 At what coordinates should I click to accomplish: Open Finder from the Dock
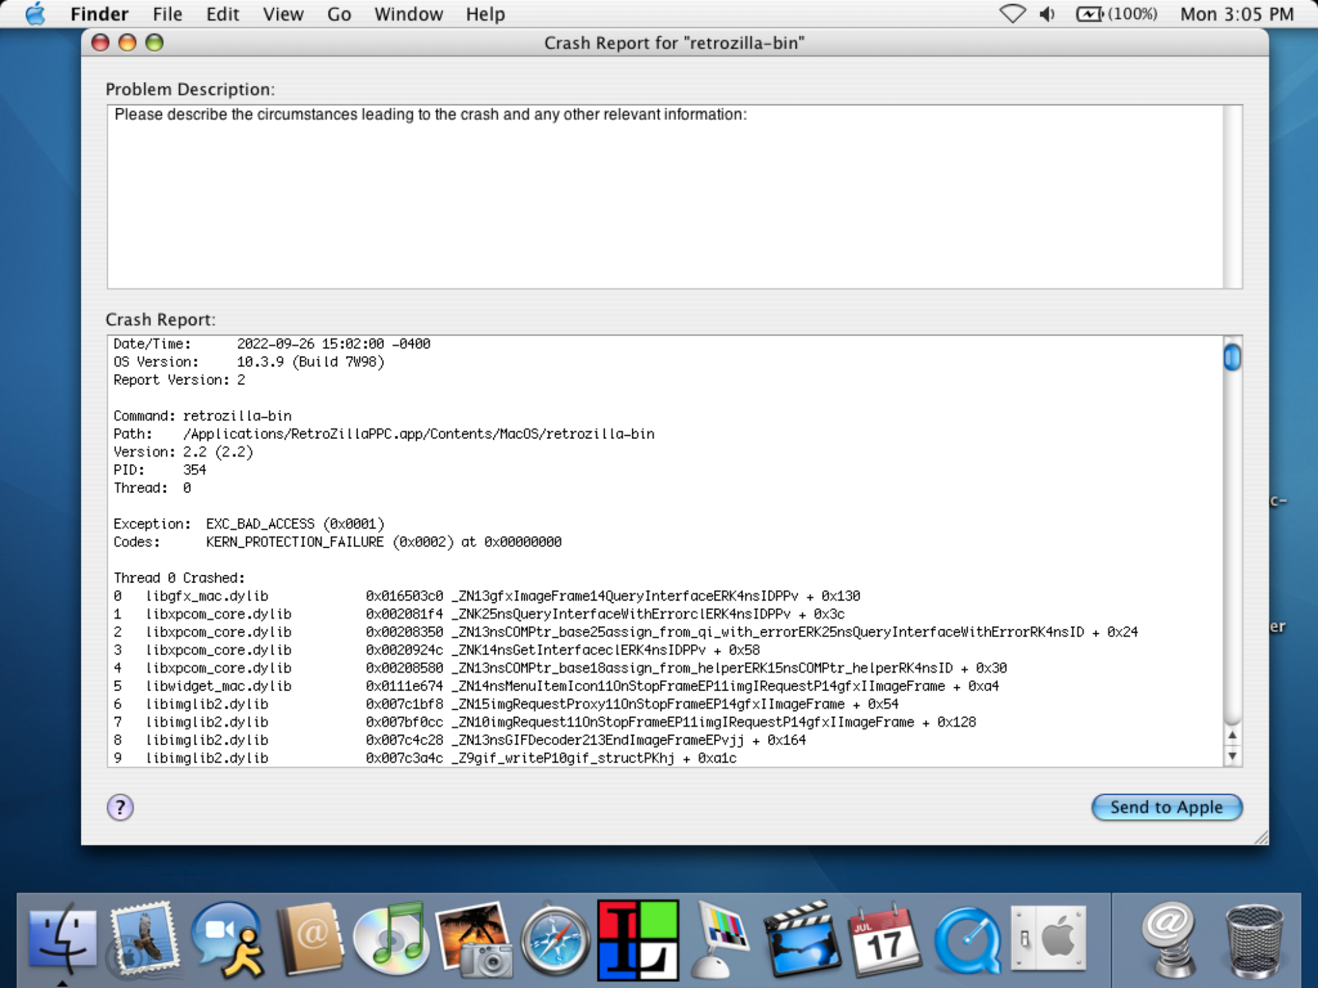[x=62, y=938]
